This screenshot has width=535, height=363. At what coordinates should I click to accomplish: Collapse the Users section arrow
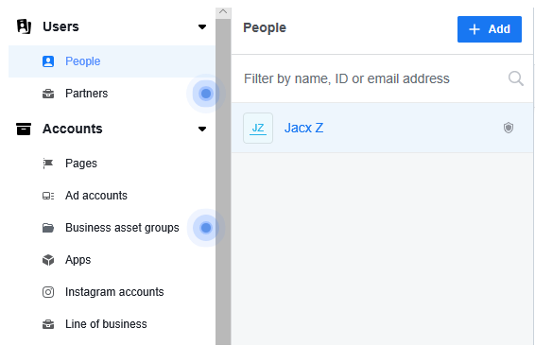tap(202, 27)
